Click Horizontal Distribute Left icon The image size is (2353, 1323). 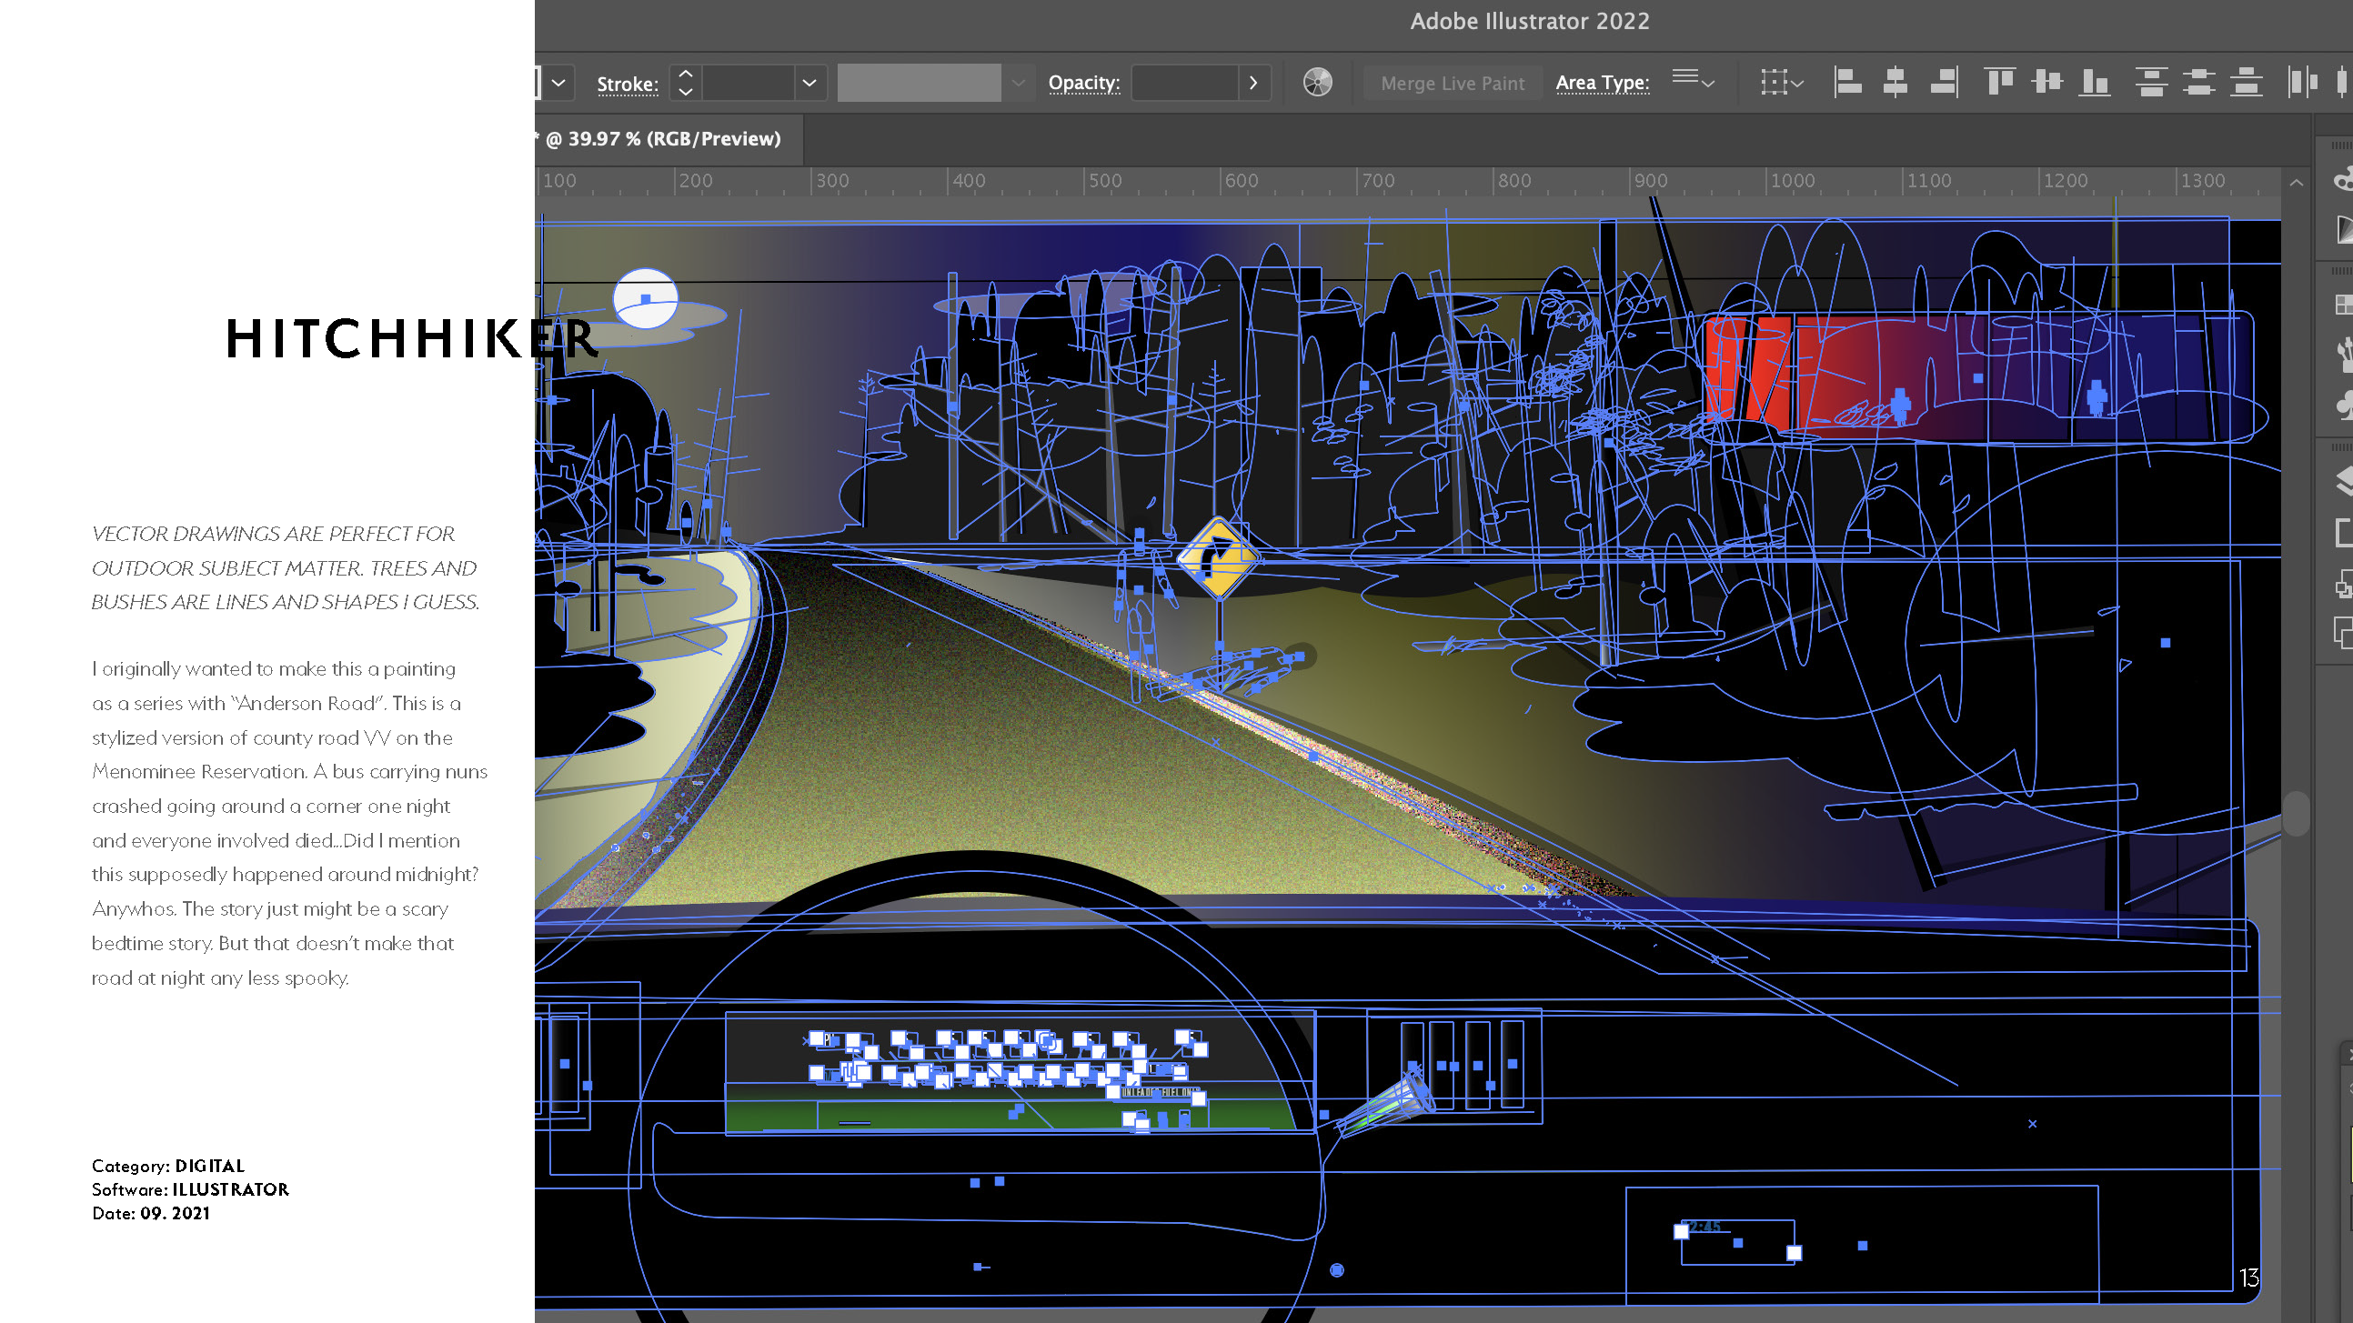[x=2302, y=82]
